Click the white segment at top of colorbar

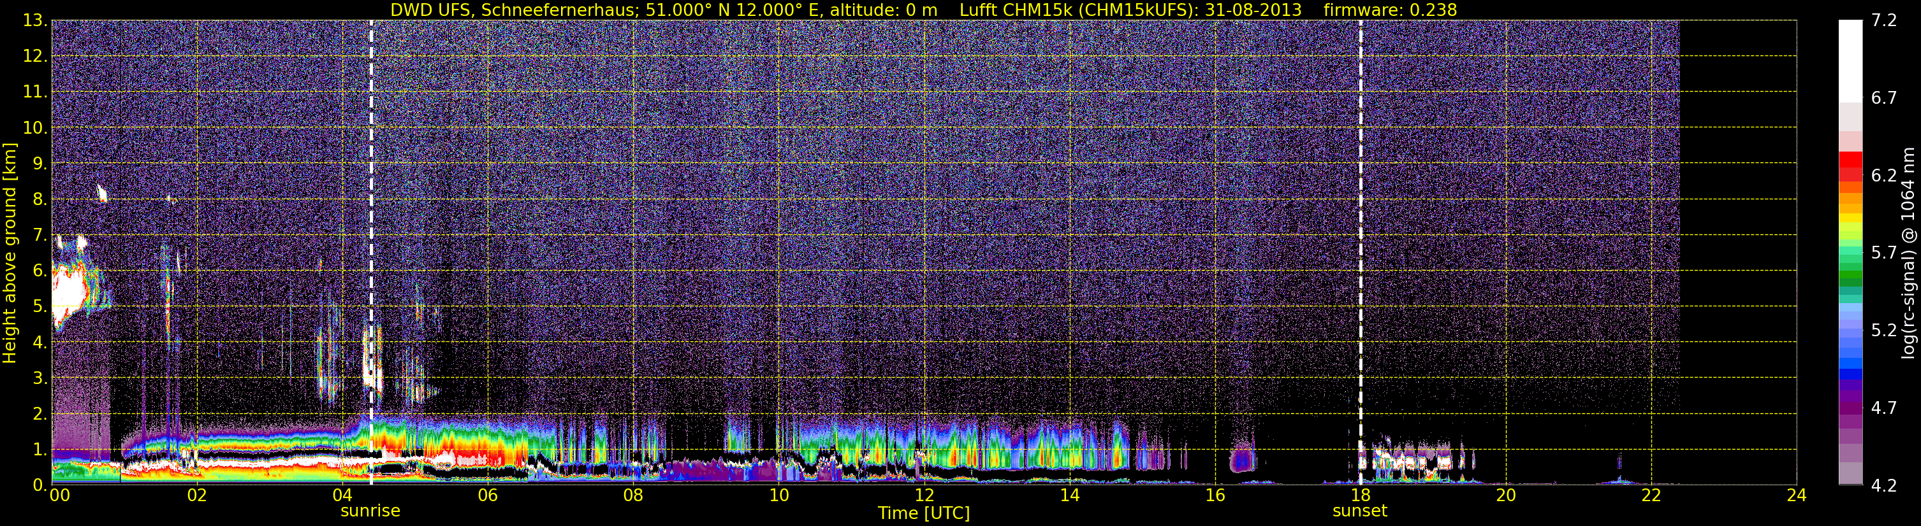click(x=1850, y=60)
